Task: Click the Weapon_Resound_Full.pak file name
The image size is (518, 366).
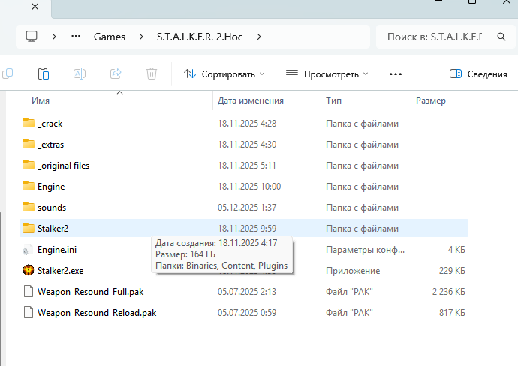Action: [91, 292]
